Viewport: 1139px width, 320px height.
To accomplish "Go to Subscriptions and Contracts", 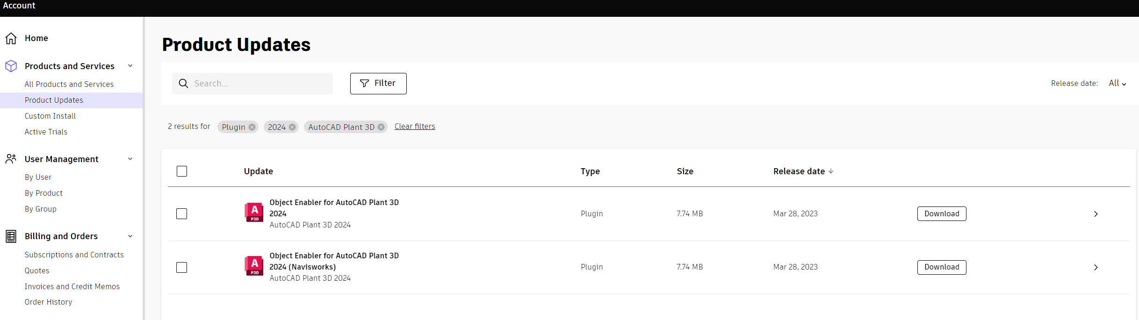I will [74, 255].
